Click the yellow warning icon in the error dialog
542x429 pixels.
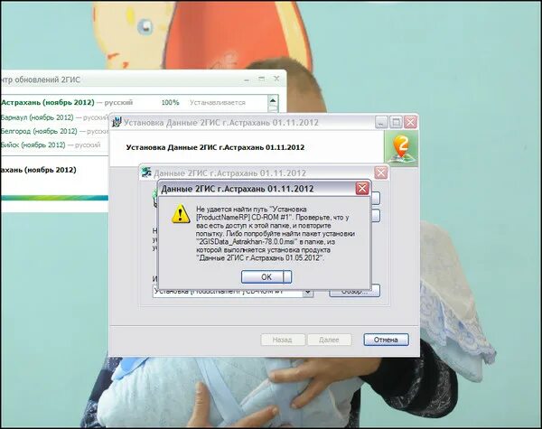[x=181, y=213]
